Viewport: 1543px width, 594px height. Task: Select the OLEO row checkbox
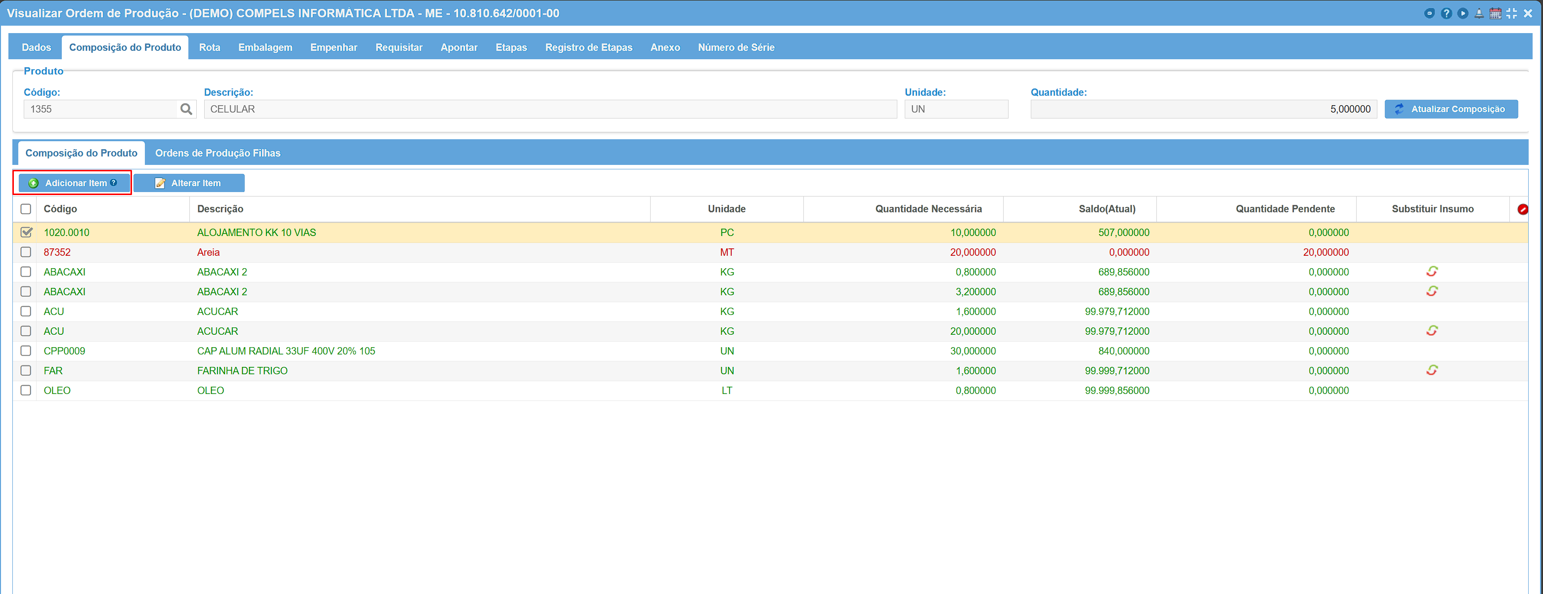[26, 390]
